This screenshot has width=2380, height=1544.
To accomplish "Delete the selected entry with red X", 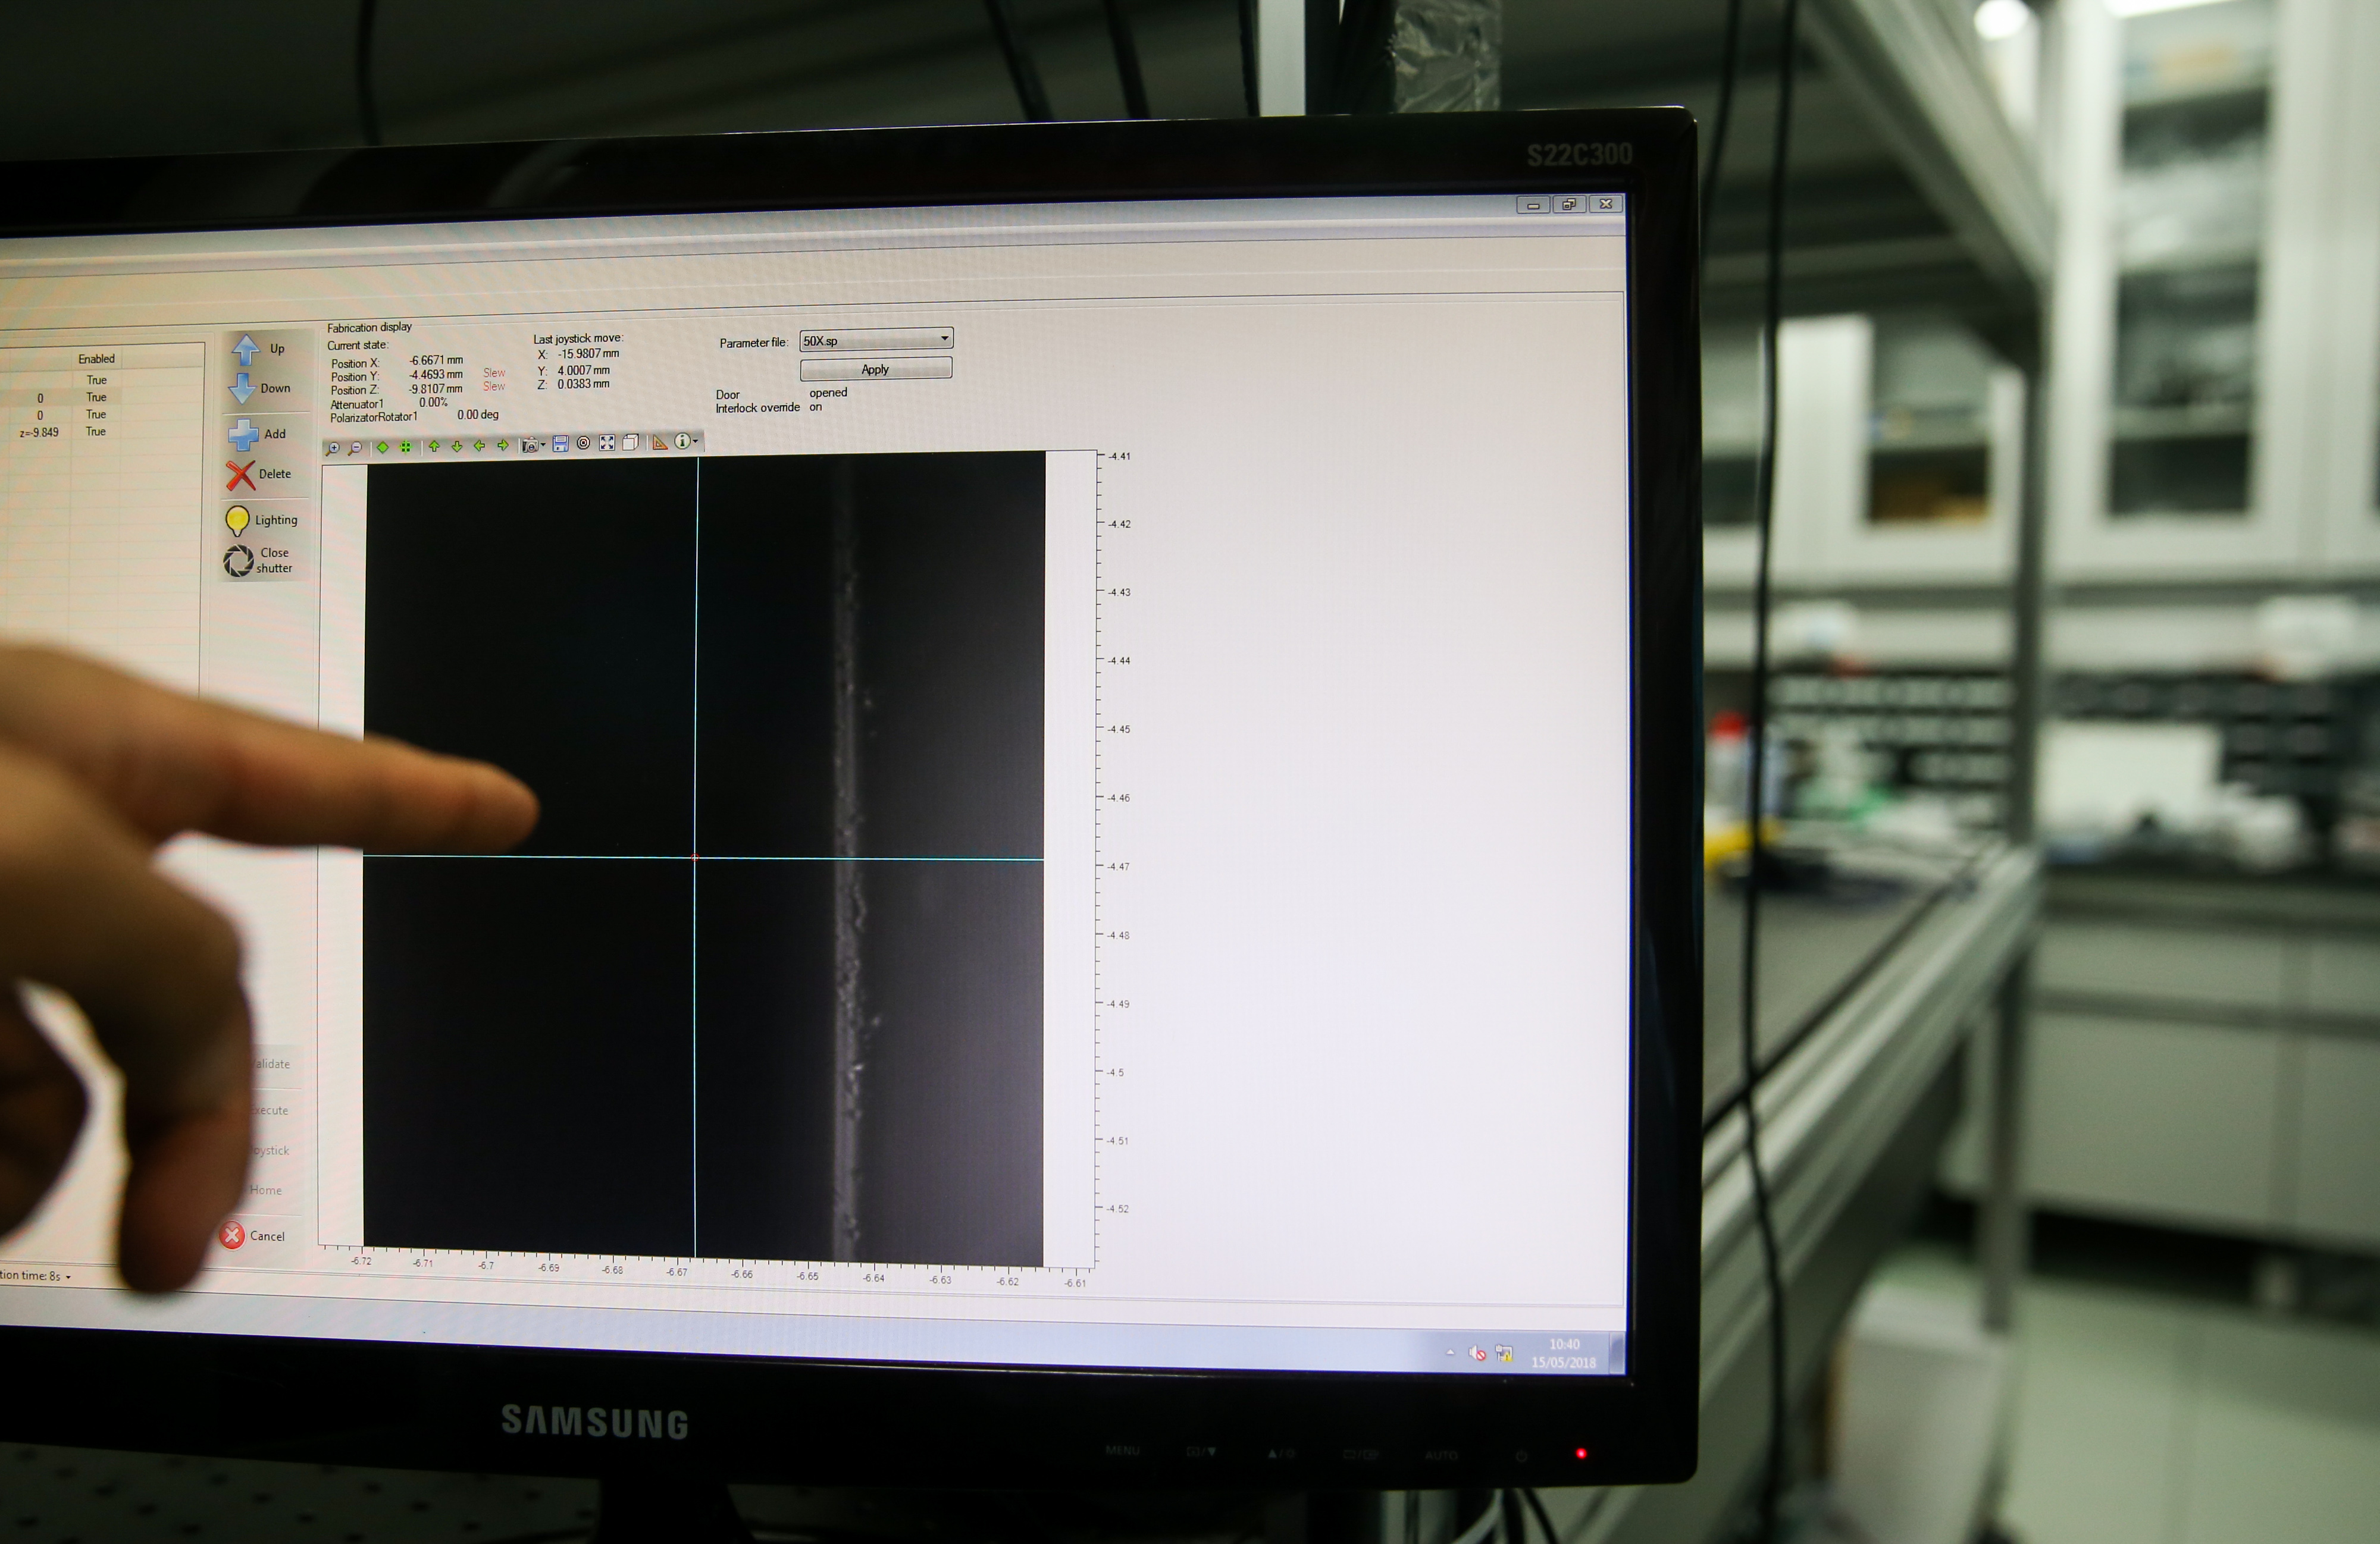I will [x=259, y=475].
